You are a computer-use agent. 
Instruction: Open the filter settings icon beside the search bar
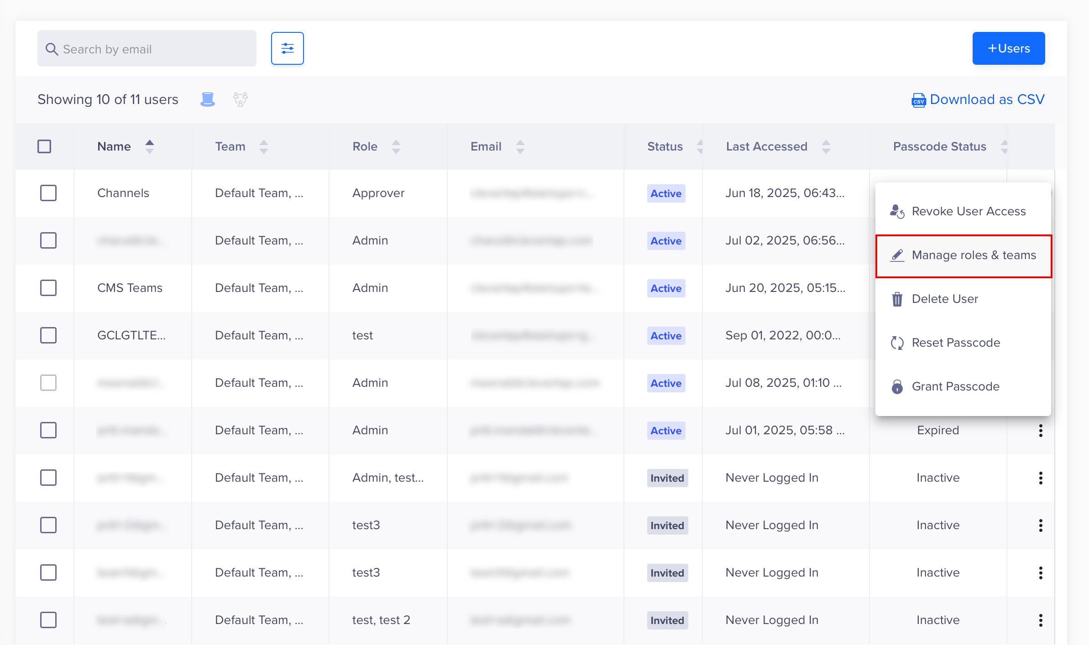pyautogui.click(x=287, y=48)
